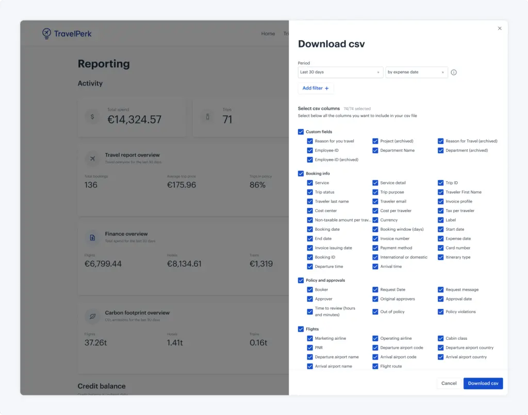The width and height of the screenshot is (528, 415).
Task: Uncheck the PNR checkbox
Action: pyautogui.click(x=310, y=348)
